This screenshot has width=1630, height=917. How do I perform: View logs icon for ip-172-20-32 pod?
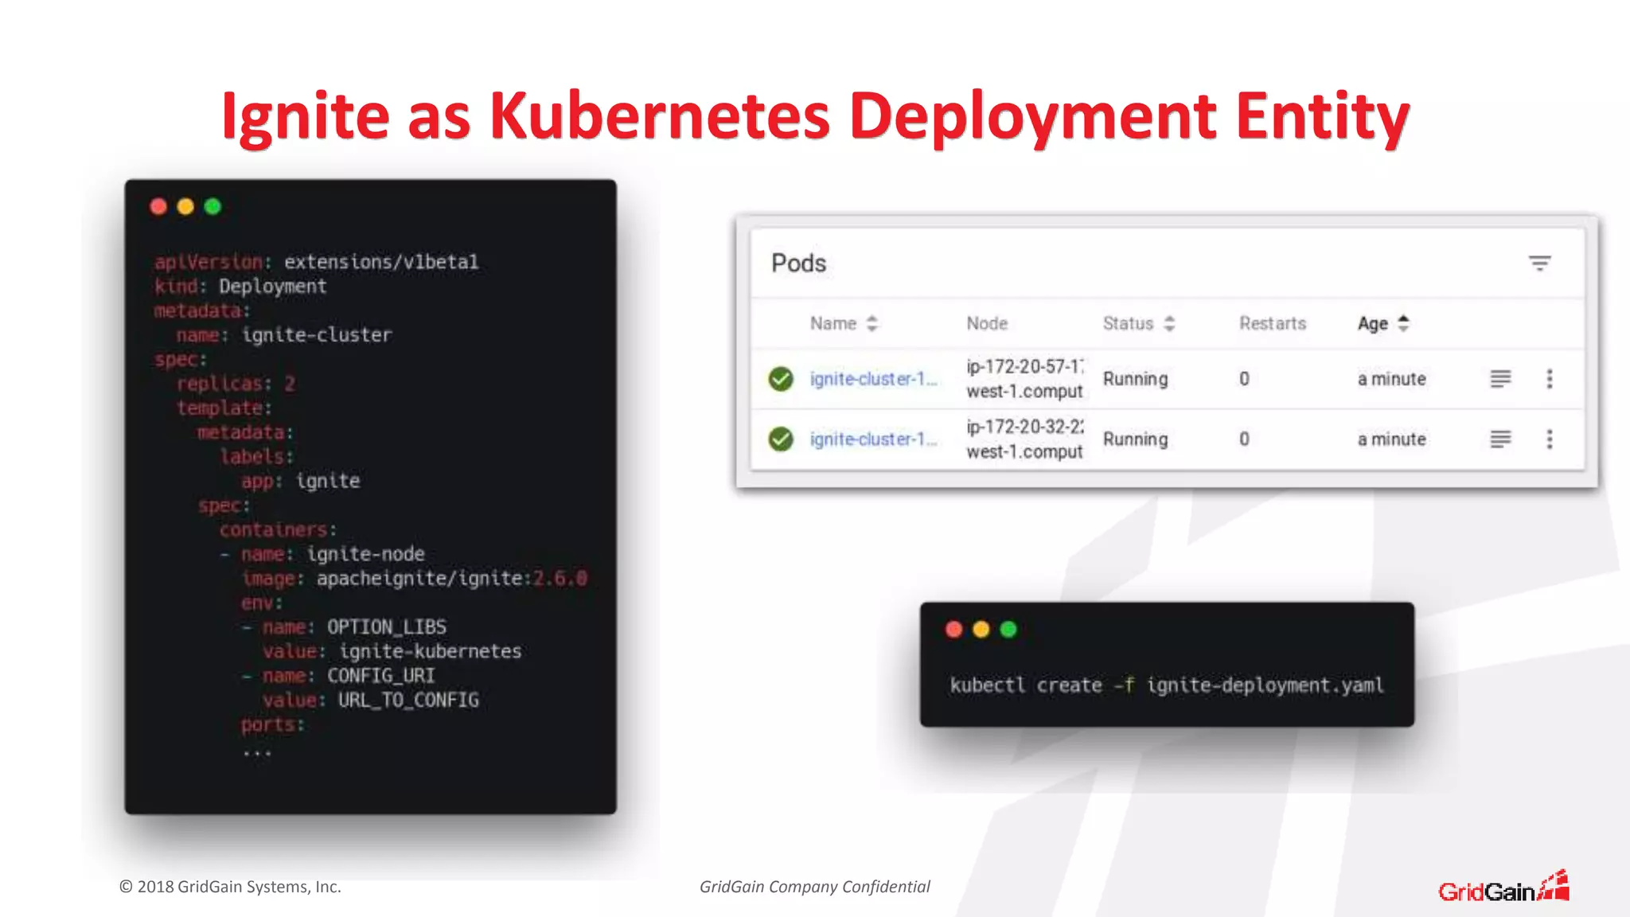[x=1500, y=439]
